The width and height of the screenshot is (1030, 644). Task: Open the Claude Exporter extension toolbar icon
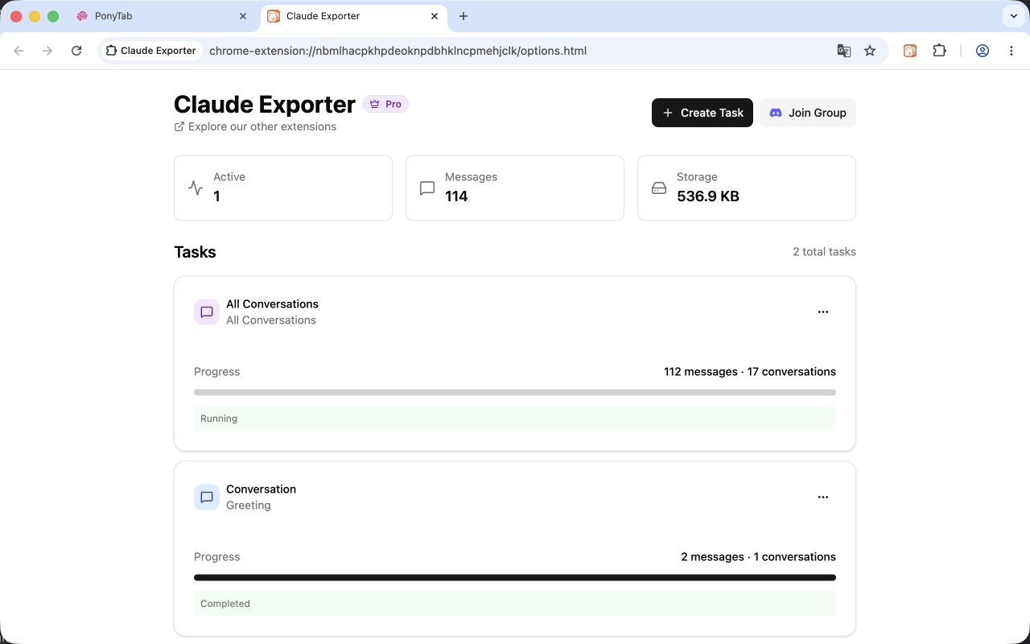[910, 51]
